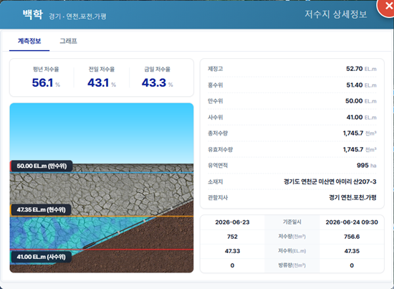Click the 백학 reservoir title

point(33,14)
